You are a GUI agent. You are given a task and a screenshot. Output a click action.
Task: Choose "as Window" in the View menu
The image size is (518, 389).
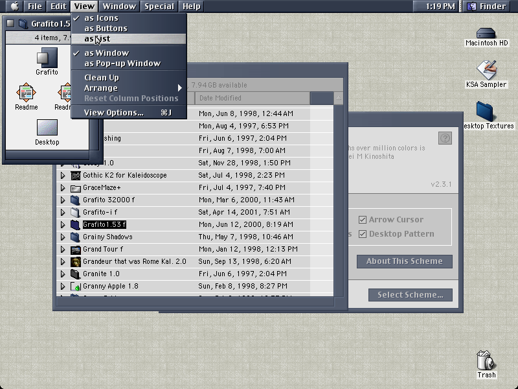(129, 53)
